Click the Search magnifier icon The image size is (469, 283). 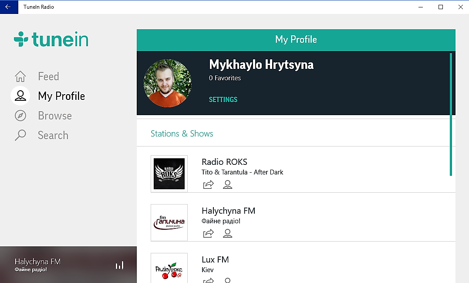[20, 135]
